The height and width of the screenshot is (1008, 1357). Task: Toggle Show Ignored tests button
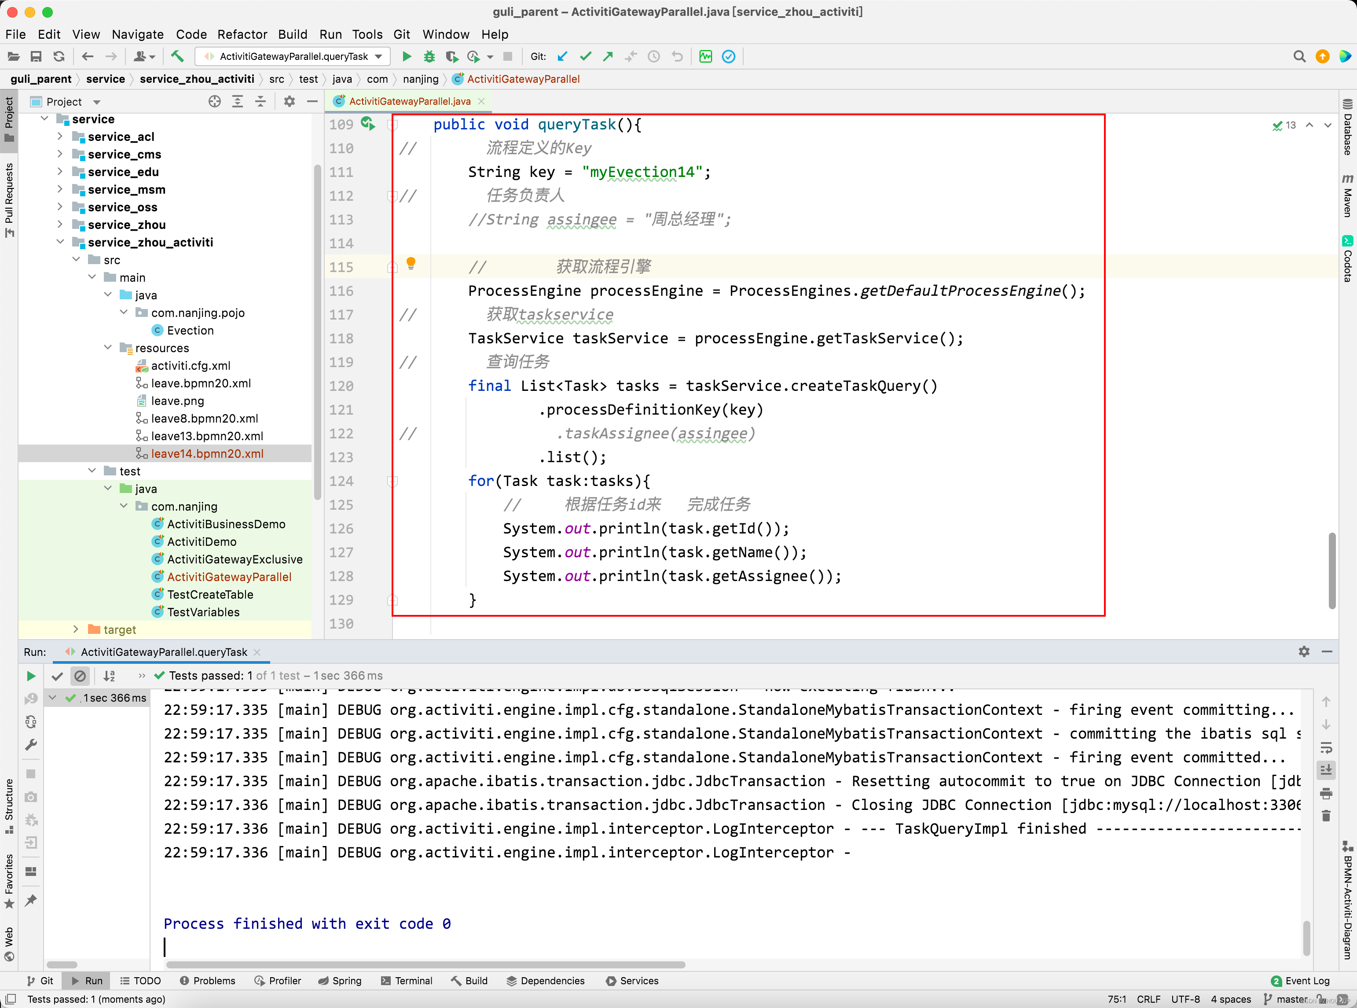[80, 676]
